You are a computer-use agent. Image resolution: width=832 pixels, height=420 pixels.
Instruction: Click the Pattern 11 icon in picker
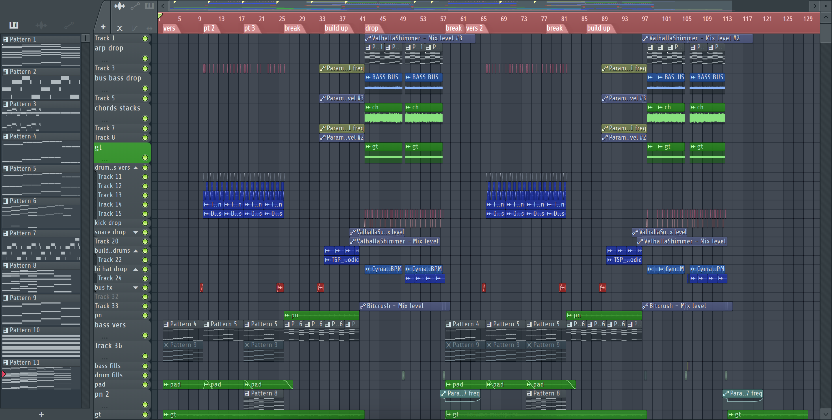(5, 363)
